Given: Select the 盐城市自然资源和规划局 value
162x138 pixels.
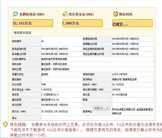Looking at the screenshot, I should pos(54,59).
